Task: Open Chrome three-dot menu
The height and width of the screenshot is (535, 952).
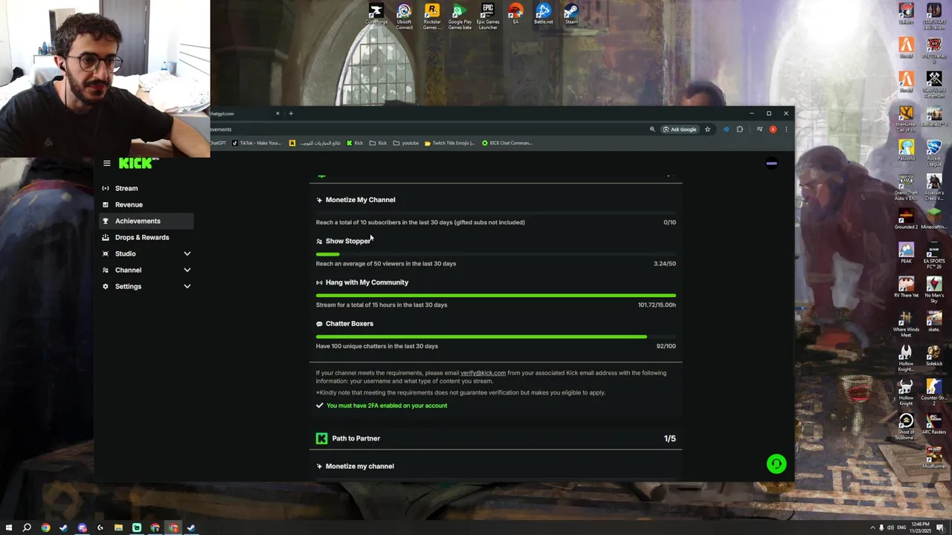Action: (786, 129)
